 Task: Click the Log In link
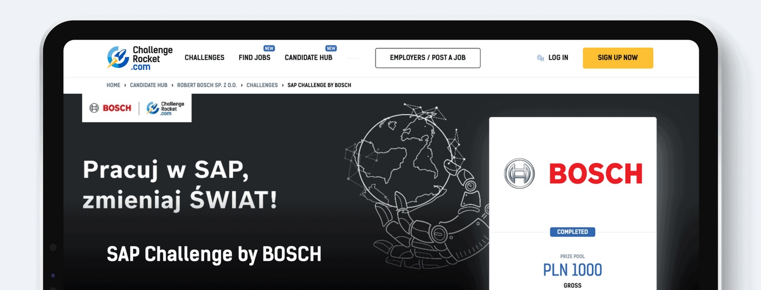559,58
